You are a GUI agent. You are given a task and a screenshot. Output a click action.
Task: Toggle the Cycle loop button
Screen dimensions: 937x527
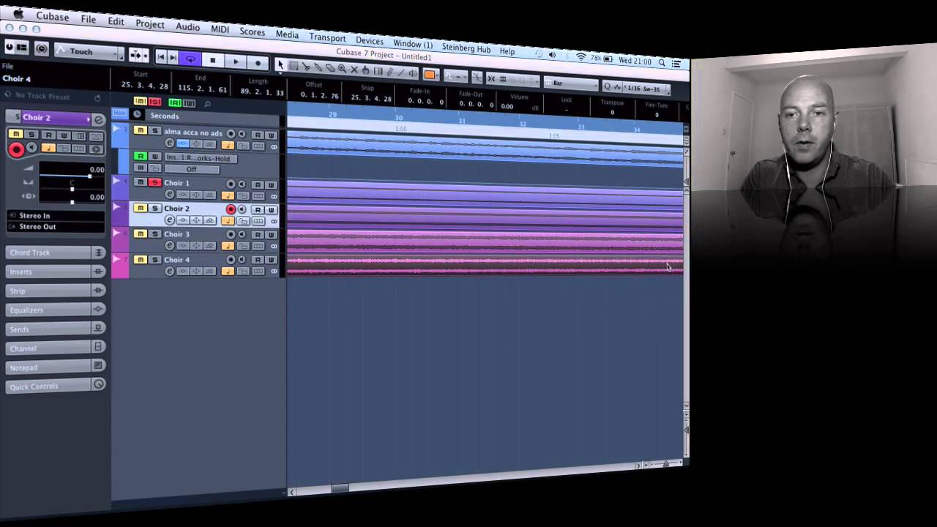coord(190,58)
